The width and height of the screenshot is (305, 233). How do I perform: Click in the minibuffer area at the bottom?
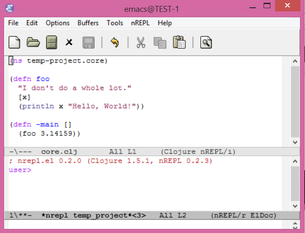click(145, 224)
